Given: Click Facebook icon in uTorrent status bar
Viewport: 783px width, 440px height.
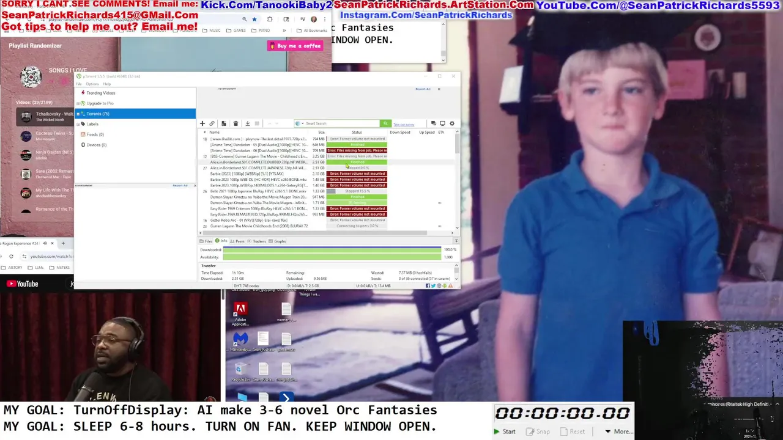Looking at the screenshot, I should [x=428, y=286].
